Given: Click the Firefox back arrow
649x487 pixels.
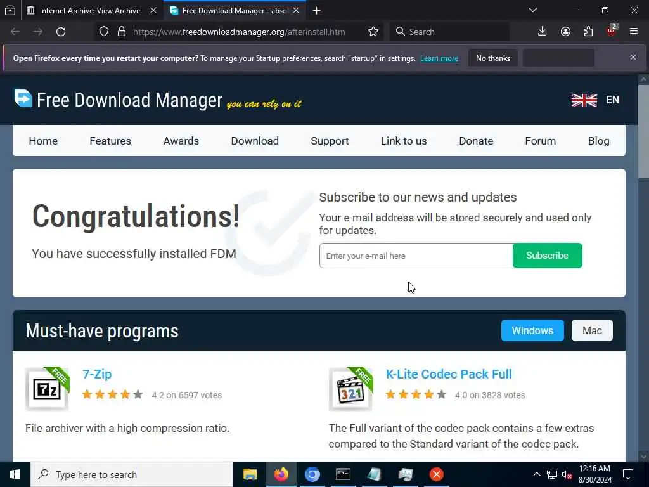Looking at the screenshot, I should pos(15,32).
